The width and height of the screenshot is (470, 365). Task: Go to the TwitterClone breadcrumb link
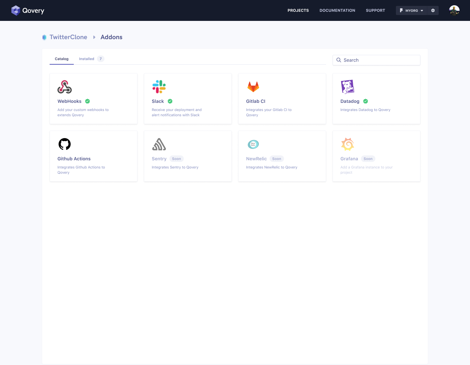(x=68, y=37)
